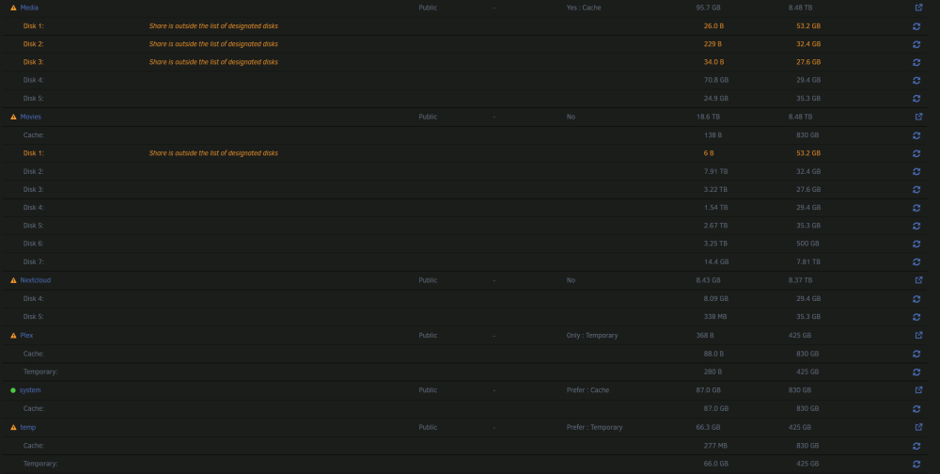
Task: Refresh Movies Disk 6 row showing 3.25 TB
Action: pyautogui.click(x=916, y=244)
